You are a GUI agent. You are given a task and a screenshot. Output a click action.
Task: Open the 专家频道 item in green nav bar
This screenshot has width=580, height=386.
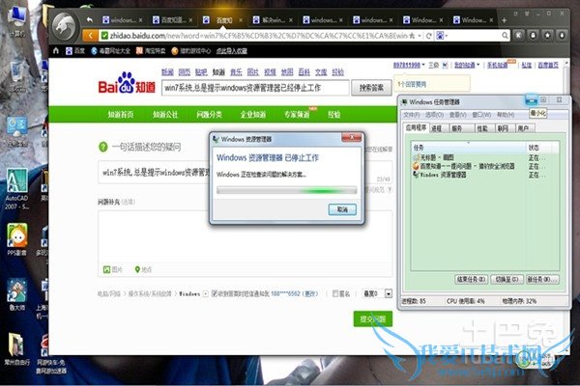point(297,115)
